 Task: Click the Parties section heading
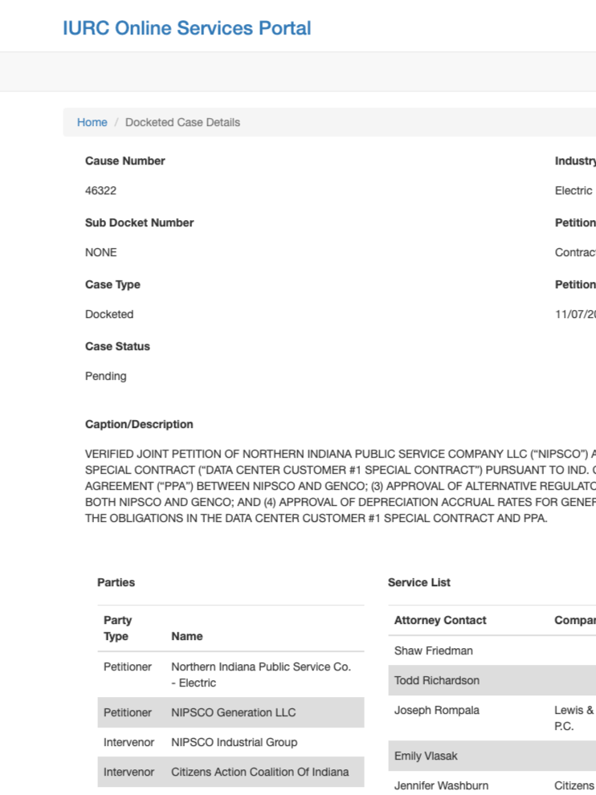(x=116, y=582)
